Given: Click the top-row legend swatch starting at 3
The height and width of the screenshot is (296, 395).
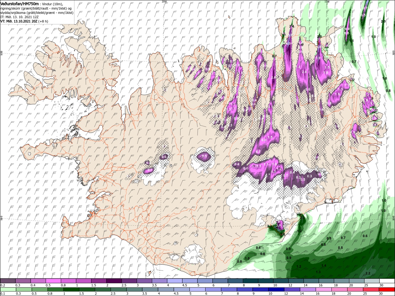Looking at the screenshot, I should click(144, 281).
